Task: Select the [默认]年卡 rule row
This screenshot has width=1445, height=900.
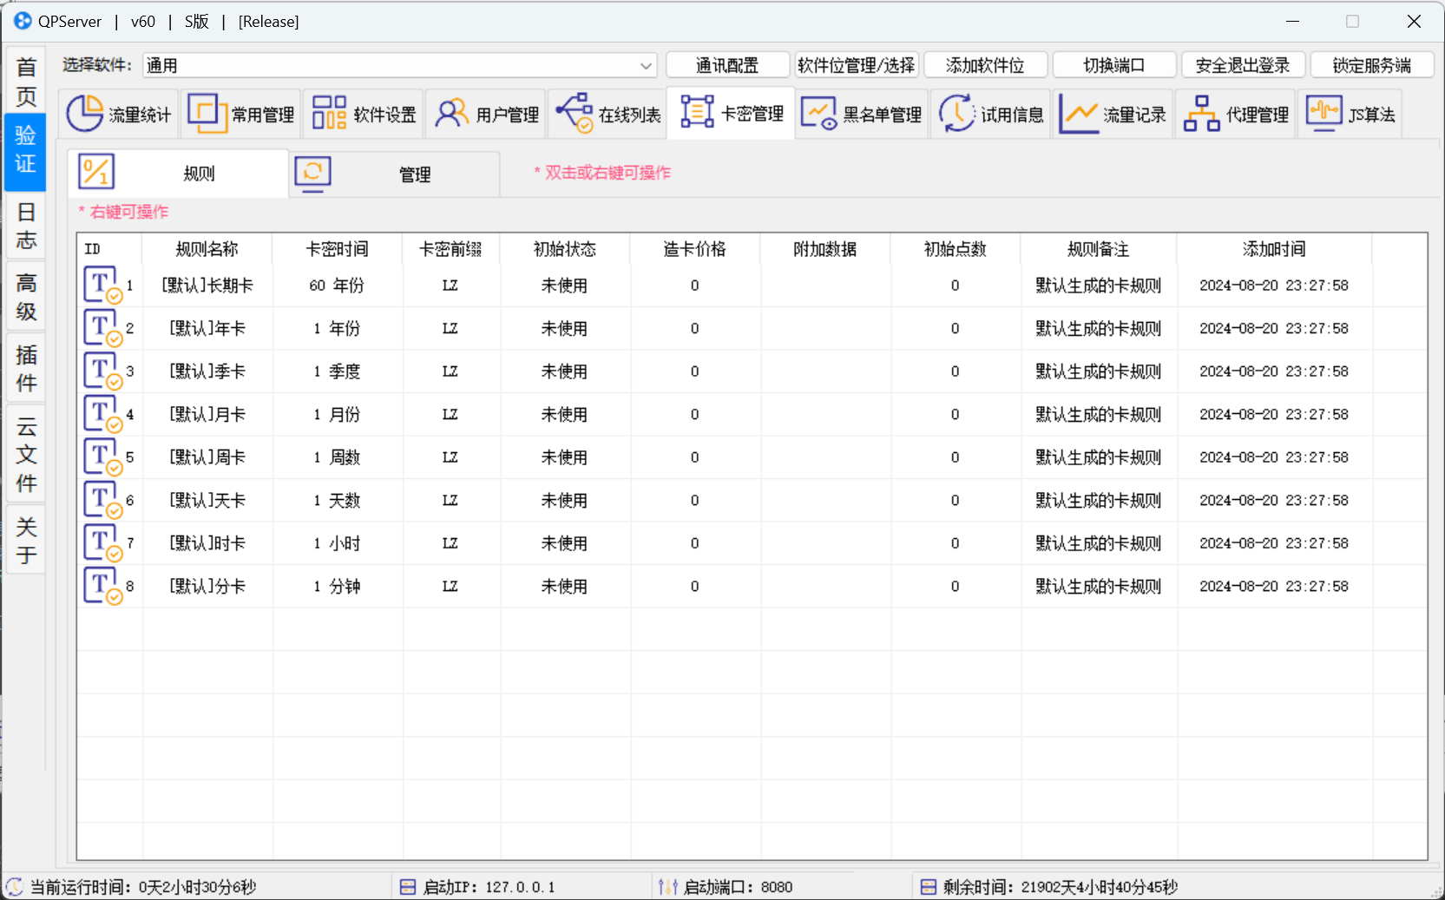Action: pos(205,328)
